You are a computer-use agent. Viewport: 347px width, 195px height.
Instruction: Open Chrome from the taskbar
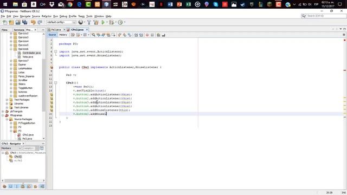[70, 4]
